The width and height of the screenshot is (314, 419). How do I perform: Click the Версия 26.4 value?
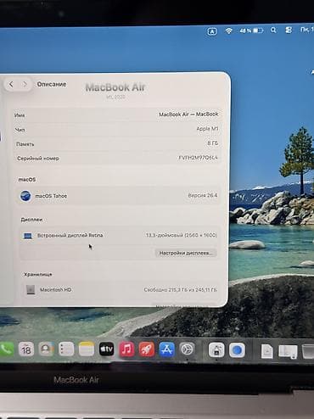pyautogui.click(x=203, y=195)
